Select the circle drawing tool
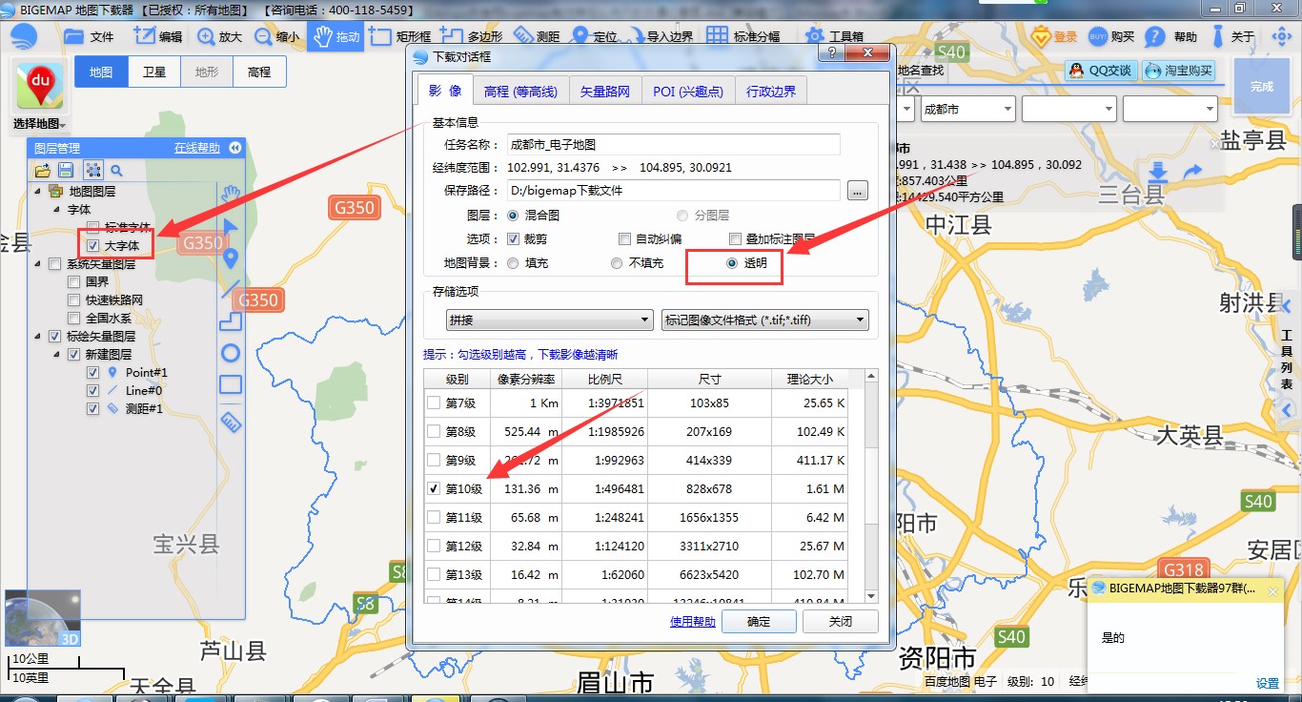Viewport: 1302px width, 702px height. 231,353
